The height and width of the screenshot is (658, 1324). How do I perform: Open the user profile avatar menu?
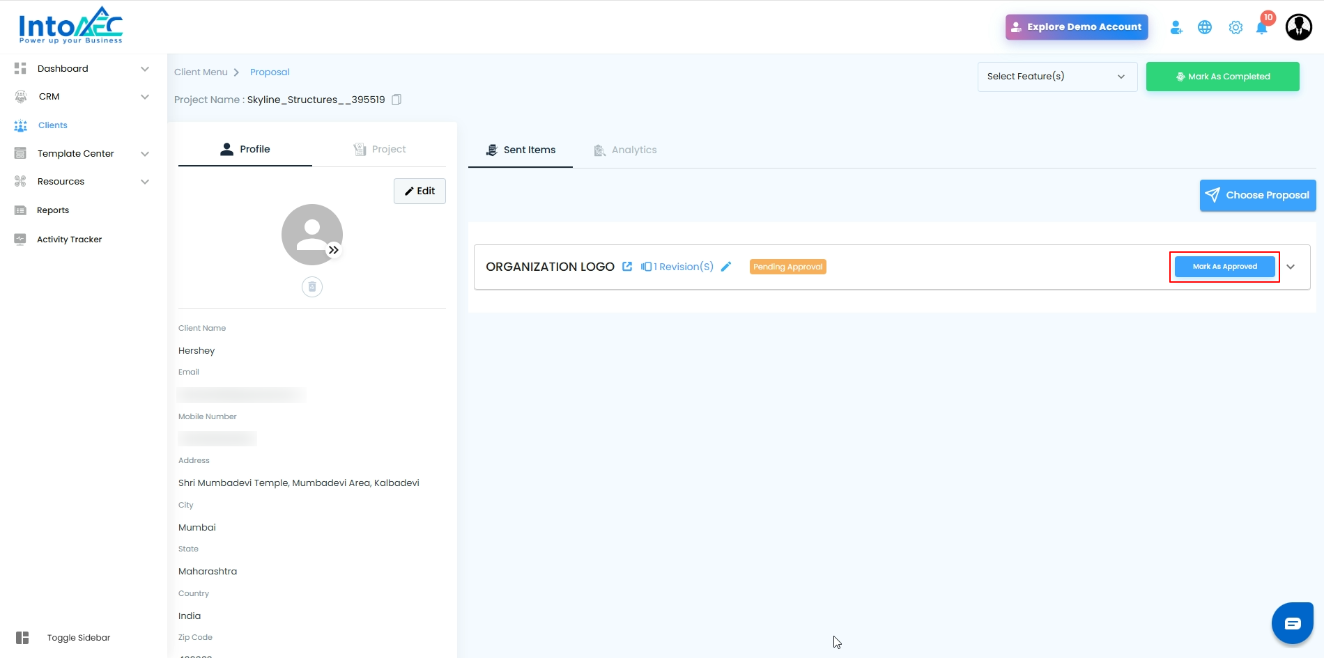tap(1299, 27)
